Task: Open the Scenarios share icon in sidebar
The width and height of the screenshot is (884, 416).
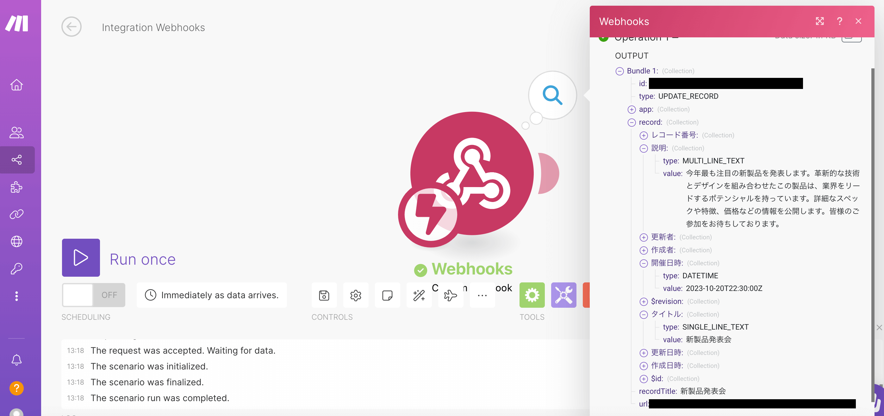Action: (16, 160)
